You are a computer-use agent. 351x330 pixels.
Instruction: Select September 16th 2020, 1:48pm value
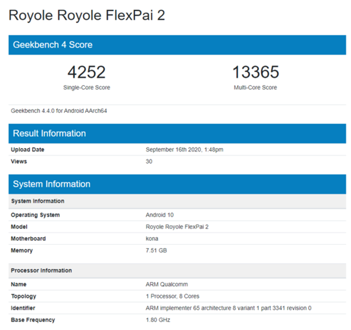pos(184,150)
